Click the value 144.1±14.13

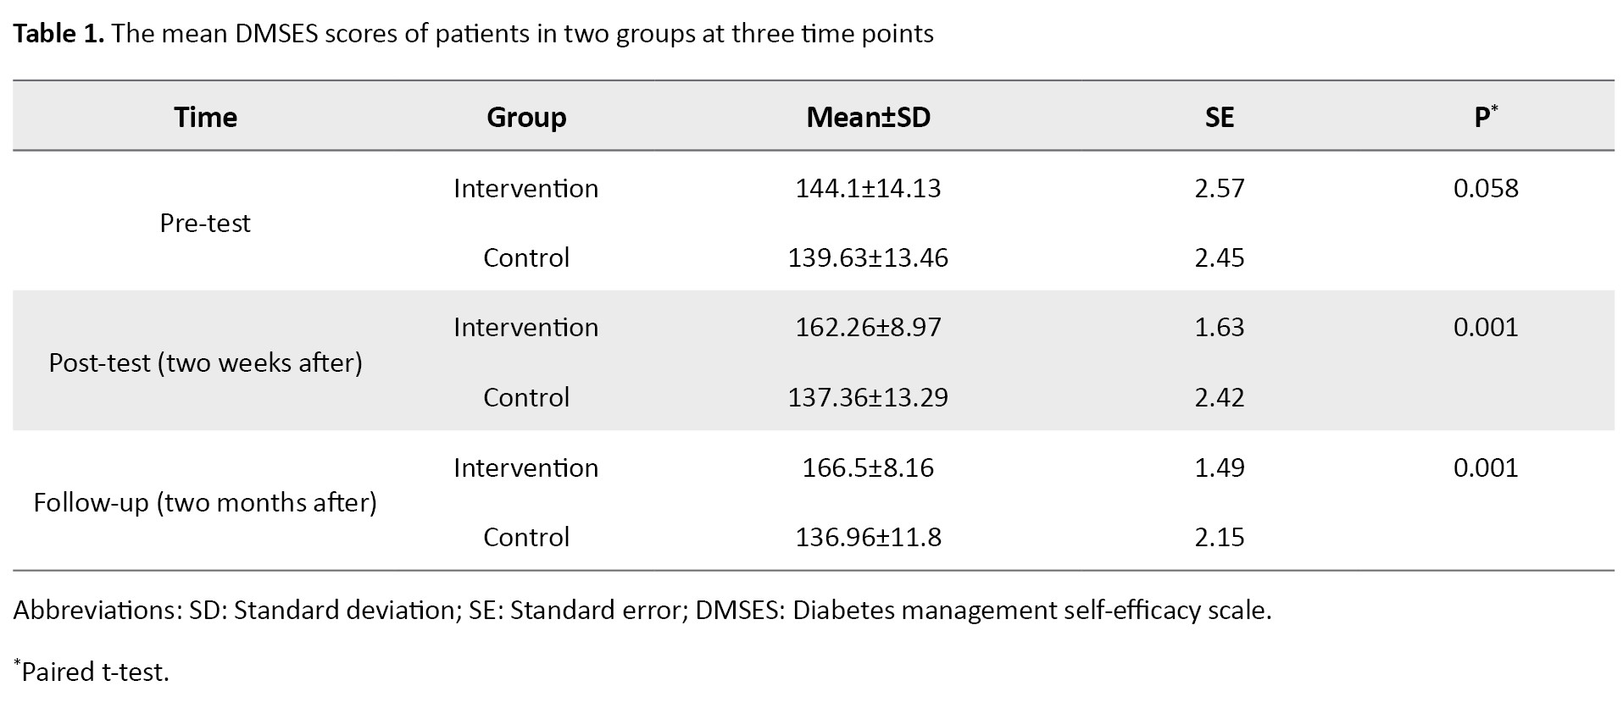868,188
